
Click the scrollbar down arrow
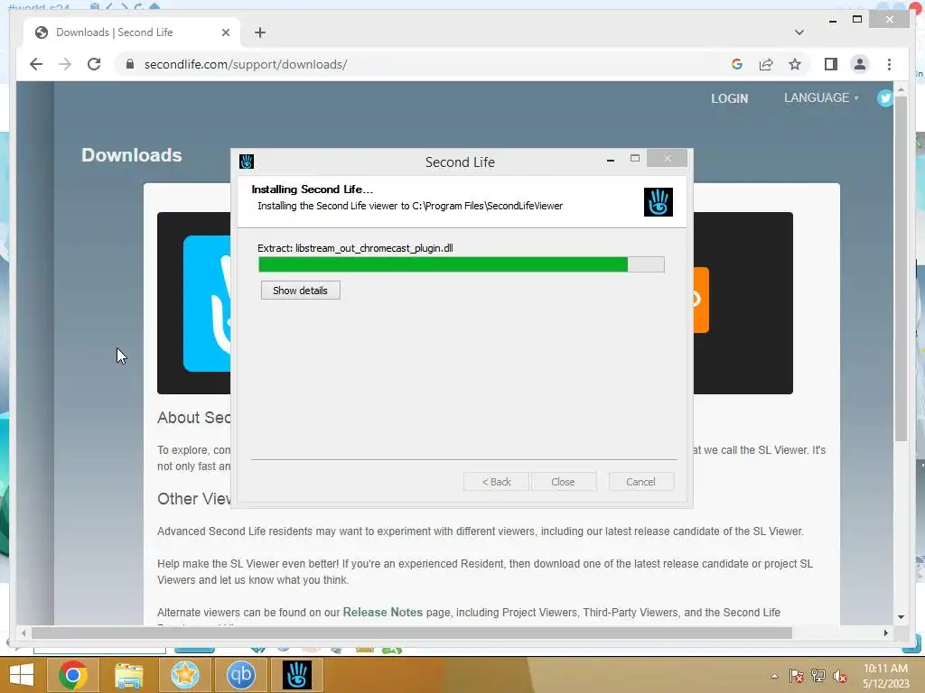(x=901, y=617)
